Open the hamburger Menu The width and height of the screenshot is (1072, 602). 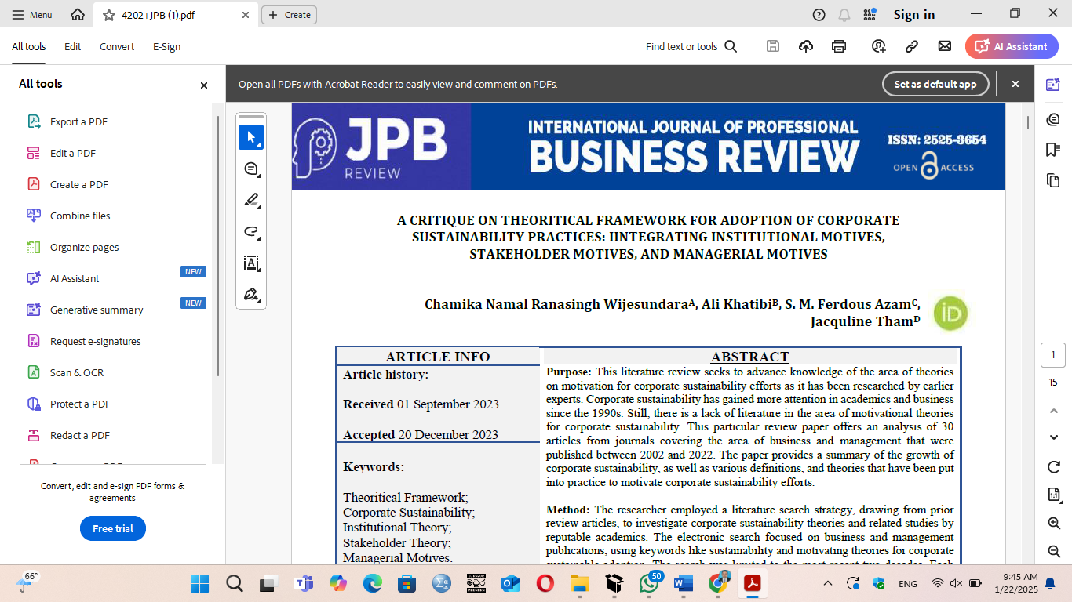tap(32, 15)
